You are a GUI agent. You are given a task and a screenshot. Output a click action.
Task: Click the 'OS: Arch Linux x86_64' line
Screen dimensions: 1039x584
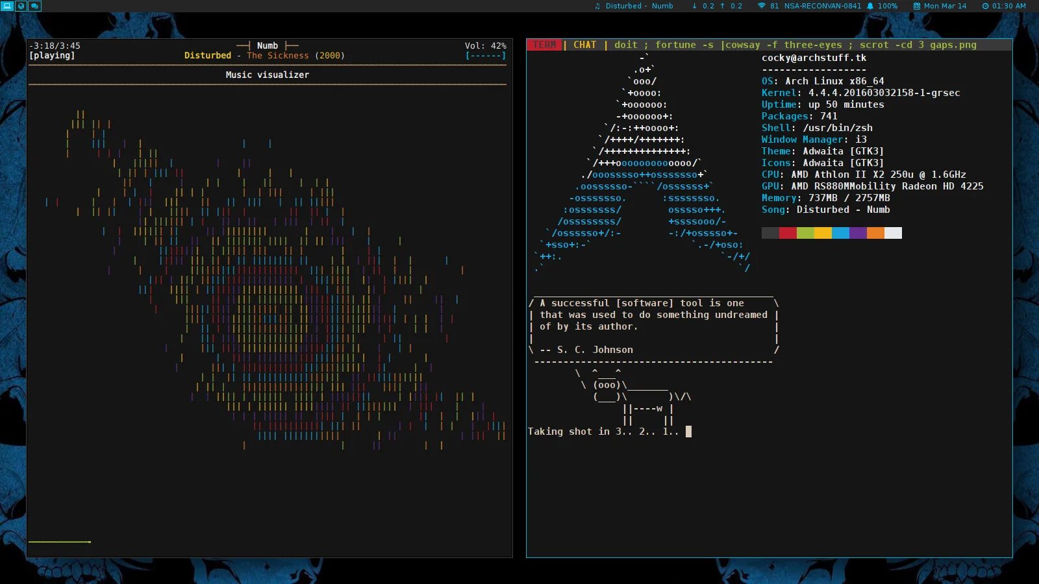coord(823,81)
